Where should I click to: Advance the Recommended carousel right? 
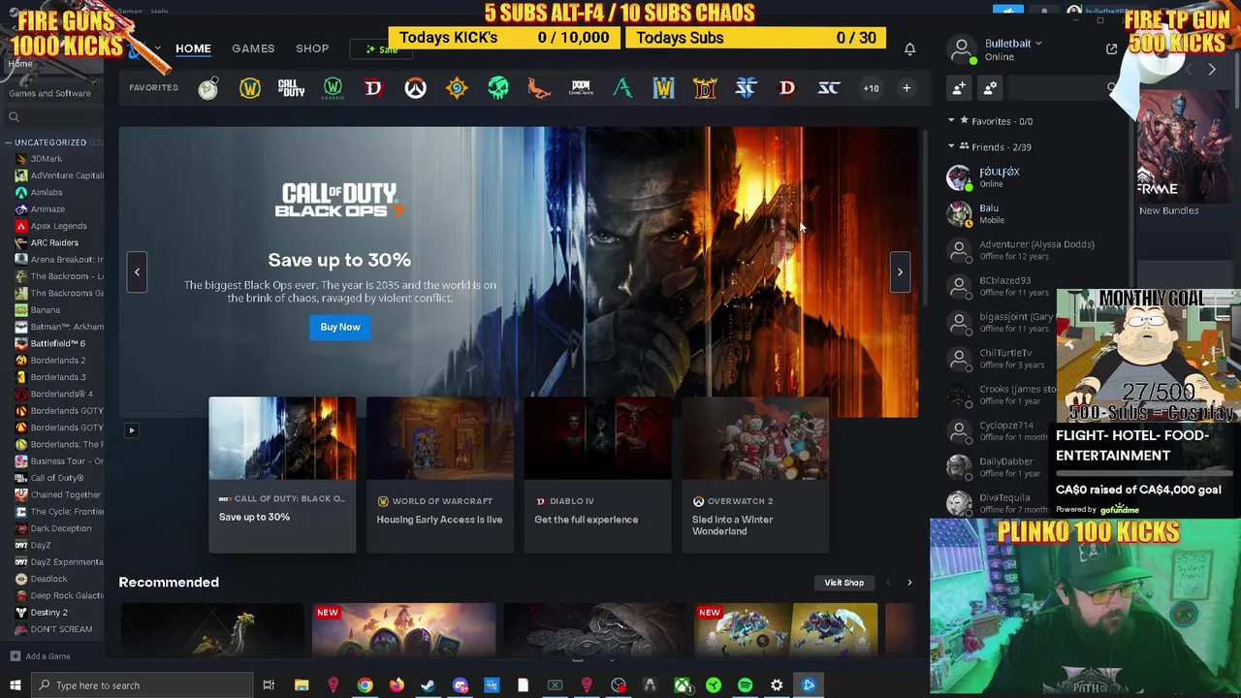click(x=909, y=583)
